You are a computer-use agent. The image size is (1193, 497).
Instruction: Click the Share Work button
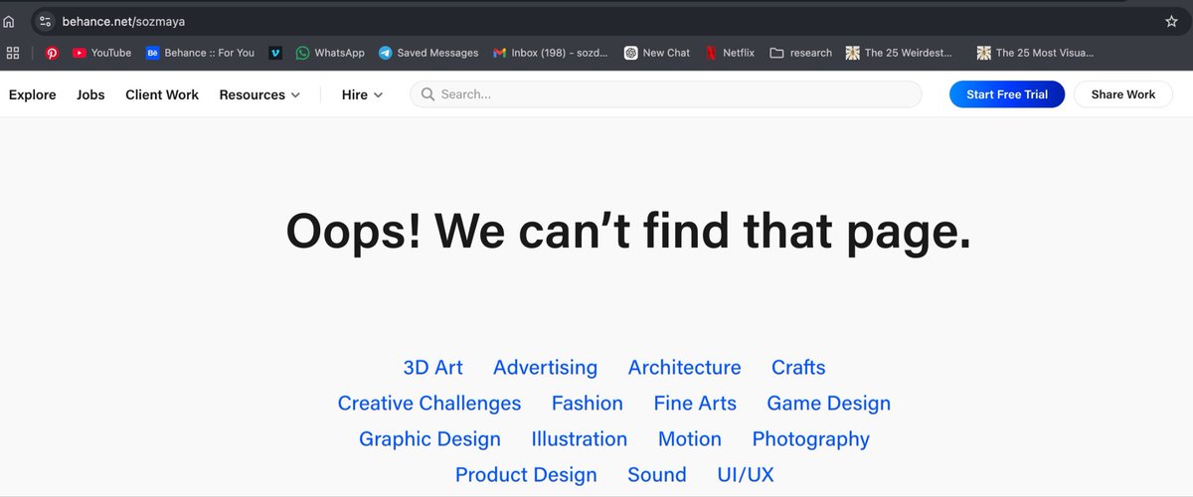click(1123, 94)
